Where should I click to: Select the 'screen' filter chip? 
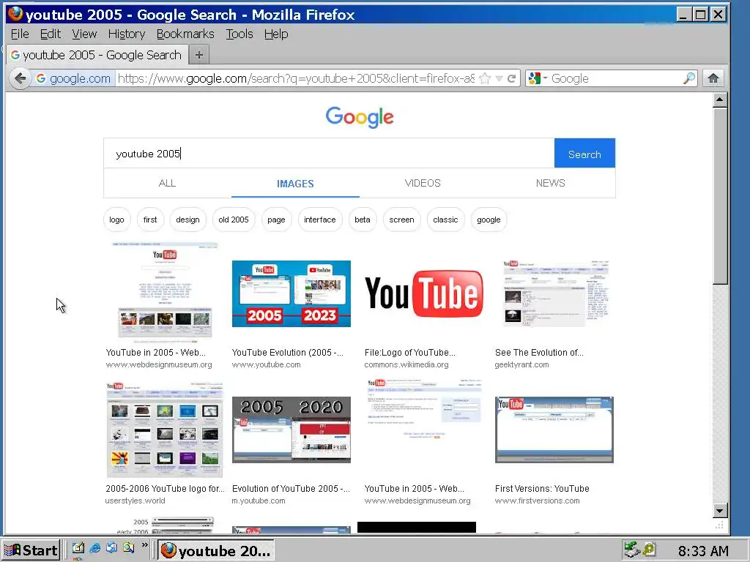pyautogui.click(x=402, y=220)
